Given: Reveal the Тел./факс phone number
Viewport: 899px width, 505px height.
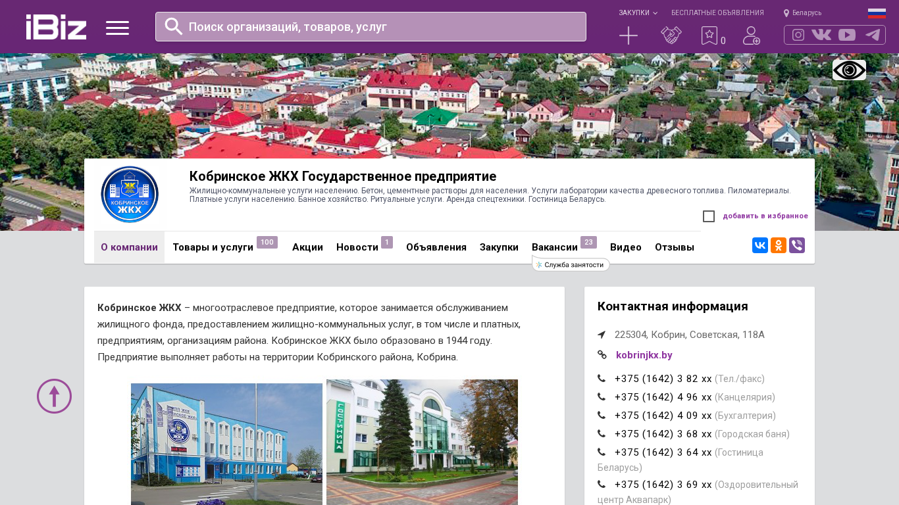Looking at the screenshot, I should (x=663, y=379).
